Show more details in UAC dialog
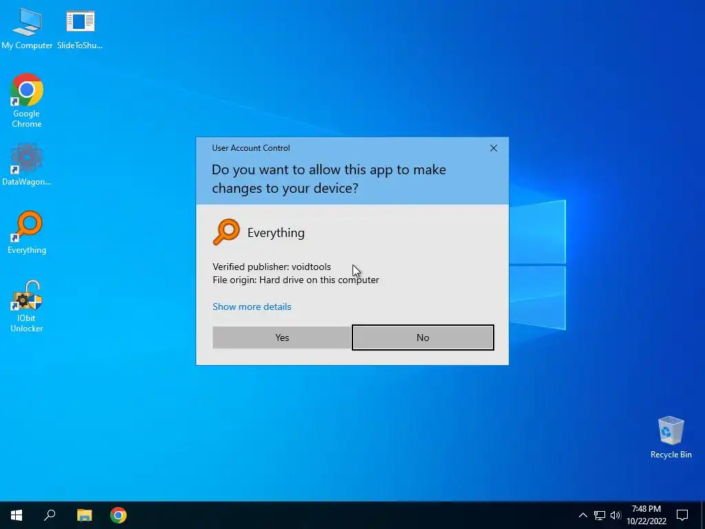Image resolution: width=705 pixels, height=529 pixels. pos(252,307)
